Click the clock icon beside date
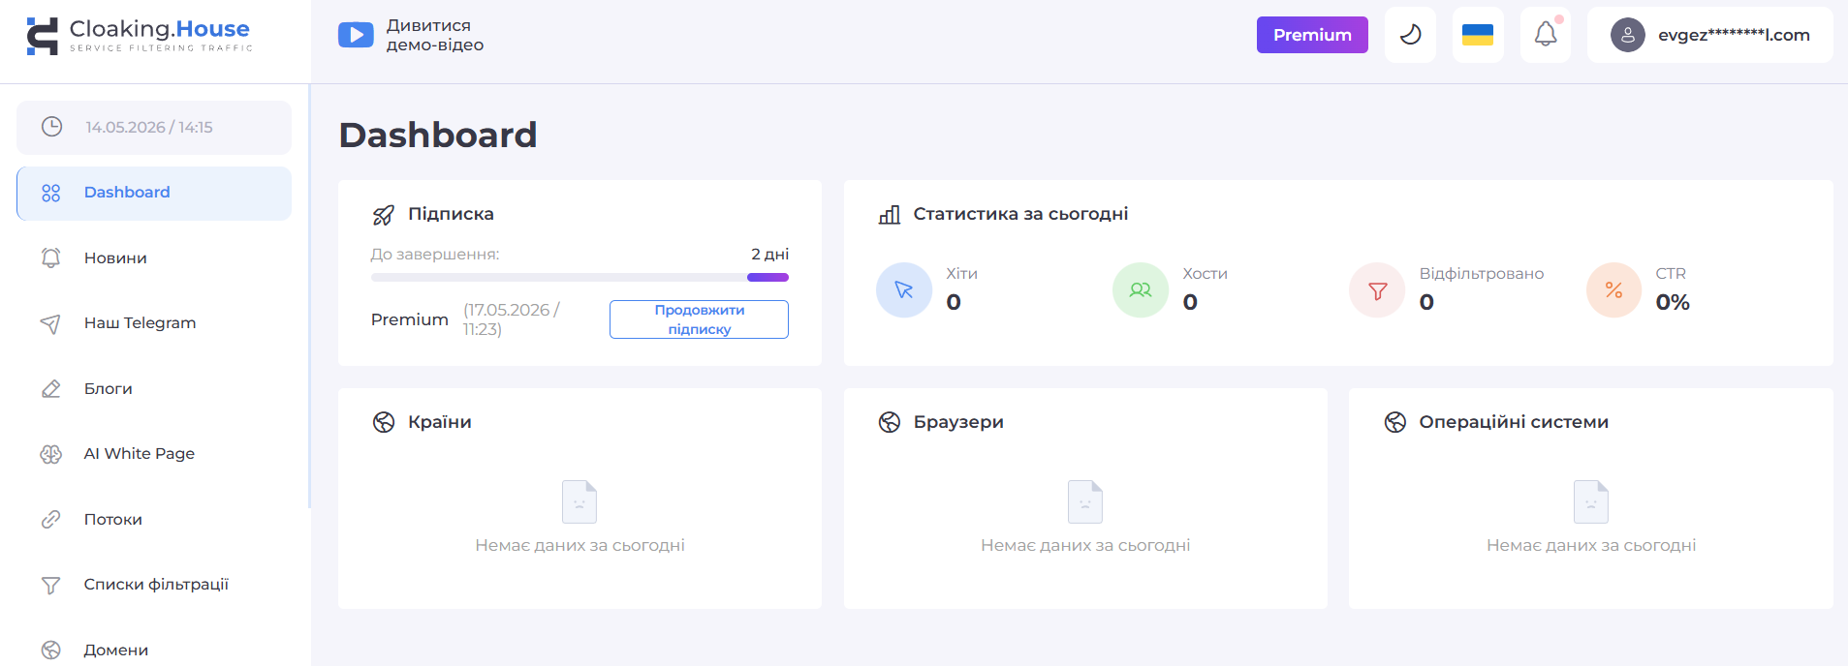The image size is (1848, 666). [x=52, y=127]
